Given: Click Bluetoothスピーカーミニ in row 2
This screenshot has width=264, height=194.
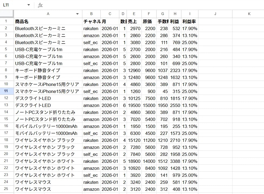Looking at the screenshot, I should 48,28.
